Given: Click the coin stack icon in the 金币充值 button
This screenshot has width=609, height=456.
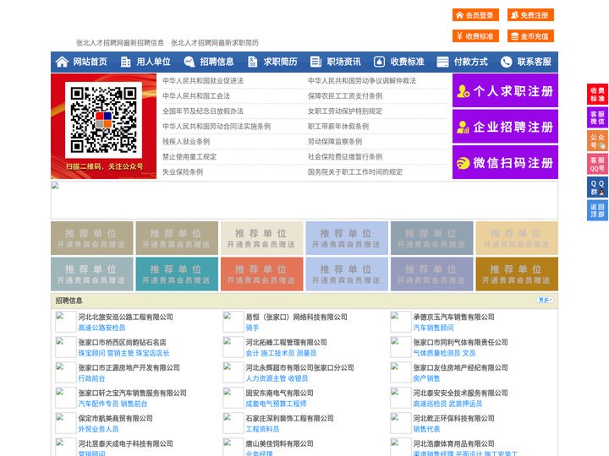Looking at the screenshot, I should click(x=514, y=36).
